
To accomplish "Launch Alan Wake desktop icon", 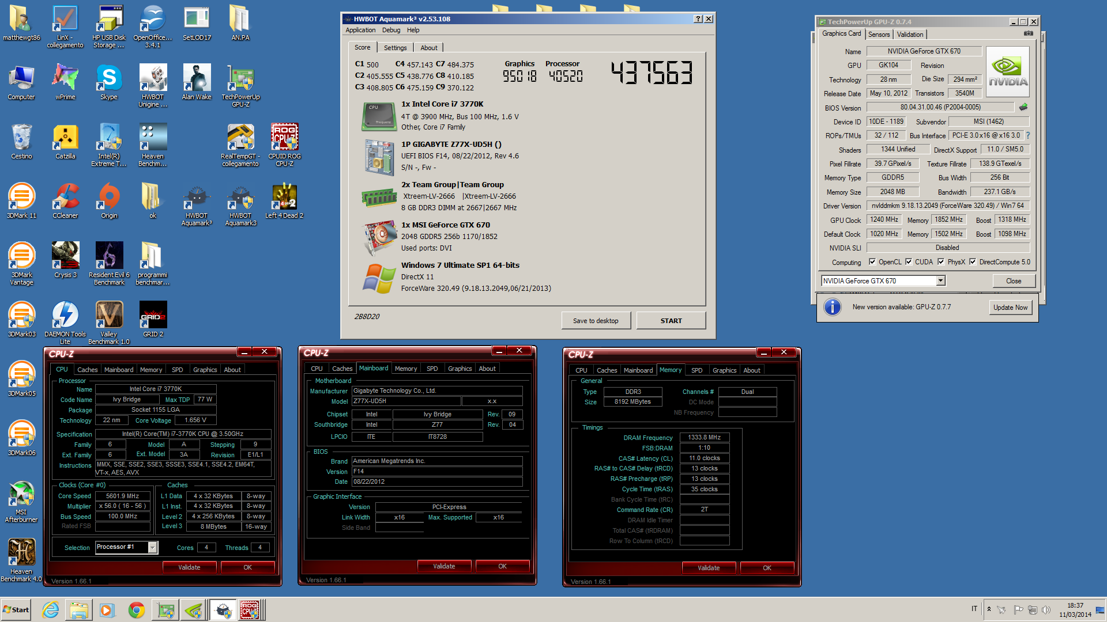I will point(197,82).
